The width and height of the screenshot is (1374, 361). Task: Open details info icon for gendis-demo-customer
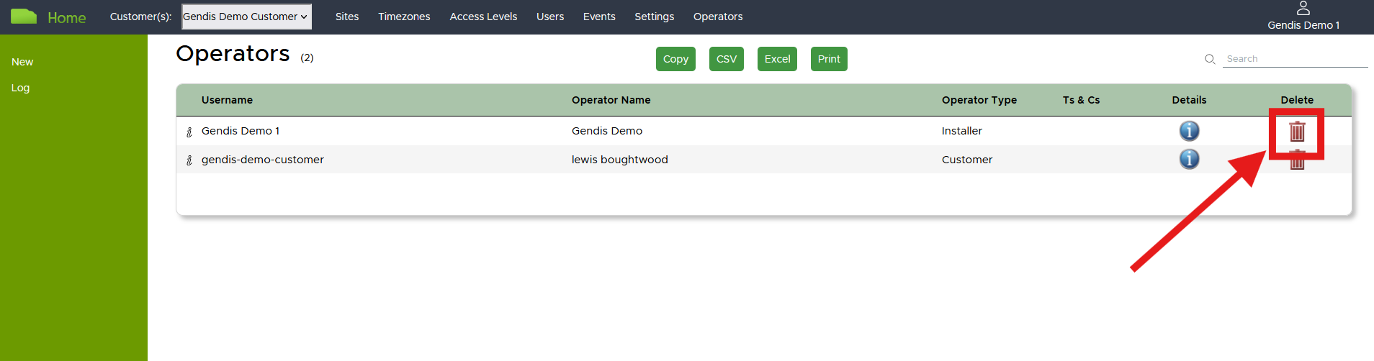click(1189, 159)
